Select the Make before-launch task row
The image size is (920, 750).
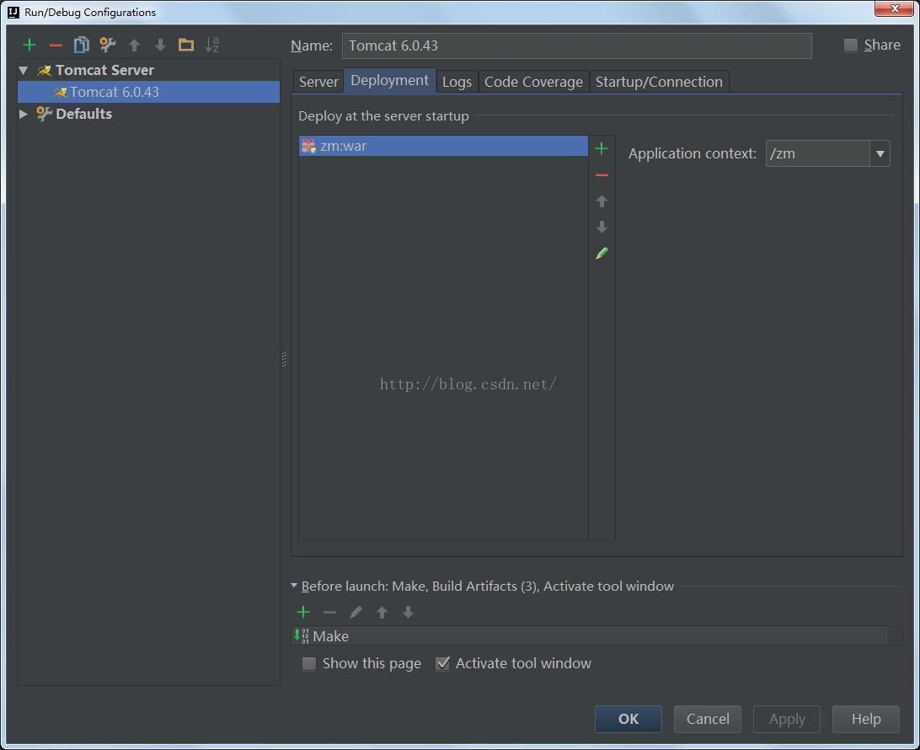[596, 635]
